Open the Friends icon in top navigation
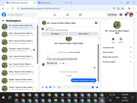The width and height of the screenshot is (137, 103). pos(67,15)
